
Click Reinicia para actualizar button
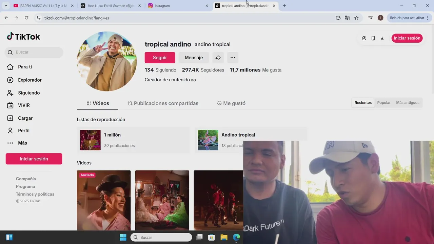pos(409,18)
